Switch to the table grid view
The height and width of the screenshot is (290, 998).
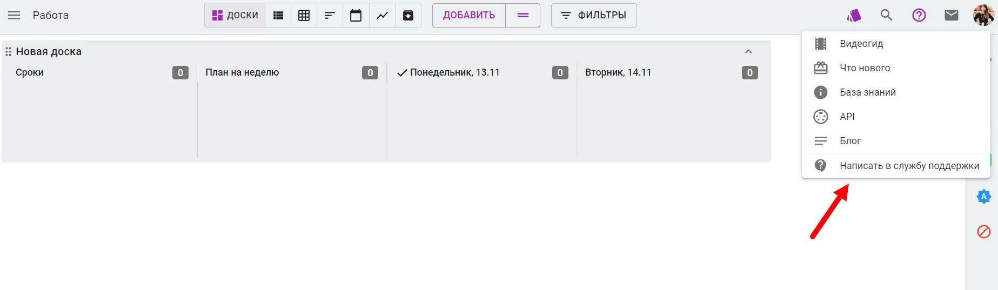(304, 15)
